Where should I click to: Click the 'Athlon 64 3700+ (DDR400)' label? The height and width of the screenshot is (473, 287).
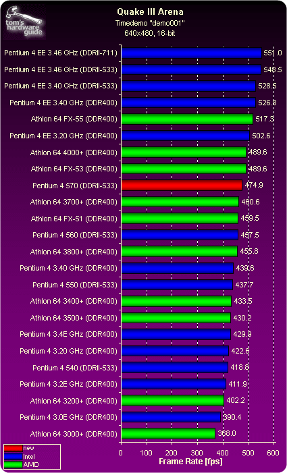coord(74,202)
